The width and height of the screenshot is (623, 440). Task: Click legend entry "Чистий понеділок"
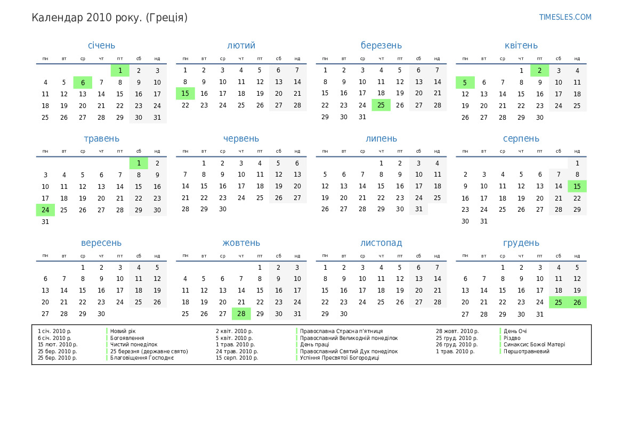tap(134, 344)
